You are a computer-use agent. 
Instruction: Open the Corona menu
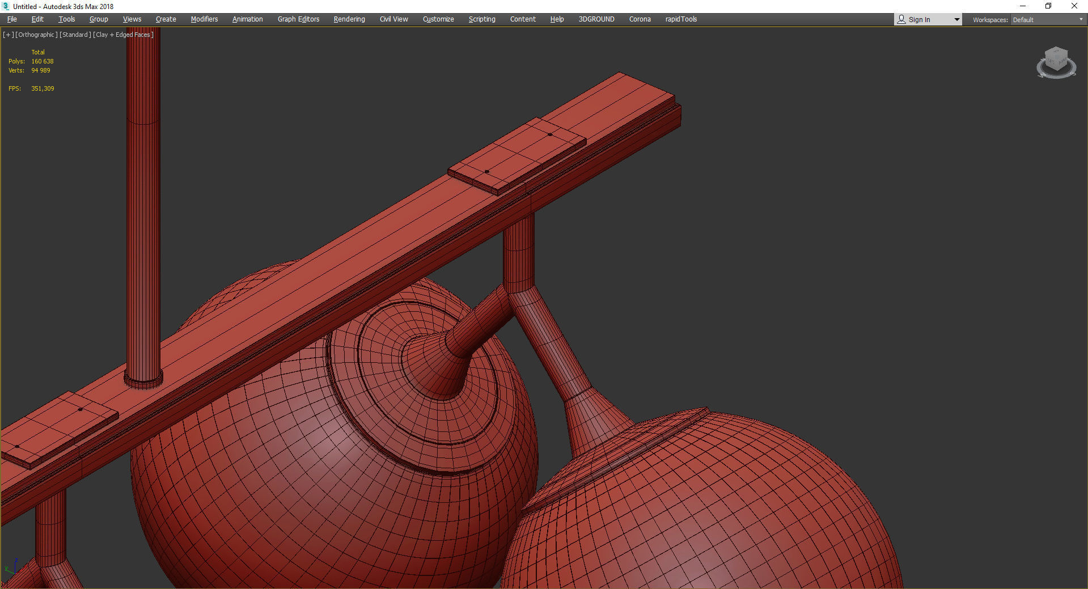pos(640,19)
